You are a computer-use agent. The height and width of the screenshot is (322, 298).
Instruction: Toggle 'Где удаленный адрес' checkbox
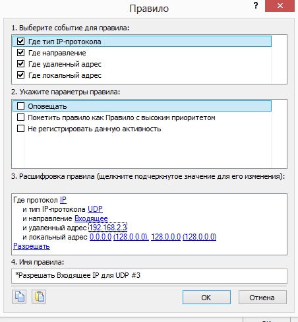click(x=20, y=64)
